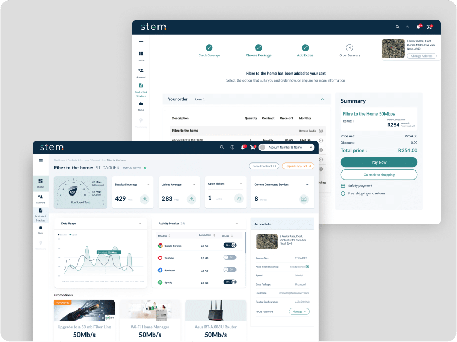Screen dimensions: 457x342
Task: Toggle Google Chrome access switch off
Action: tap(230, 245)
